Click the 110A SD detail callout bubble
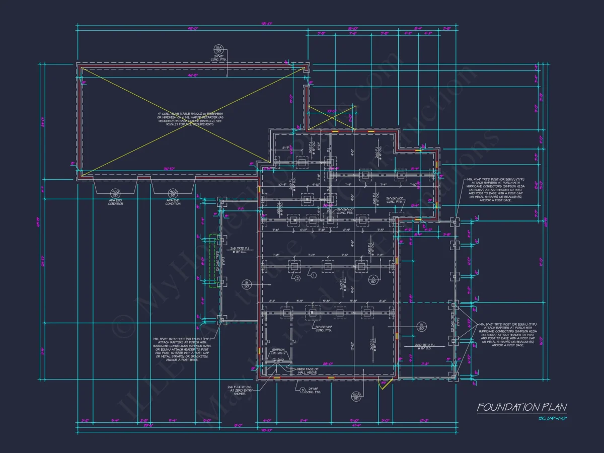604x453 pixels. point(356,396)
